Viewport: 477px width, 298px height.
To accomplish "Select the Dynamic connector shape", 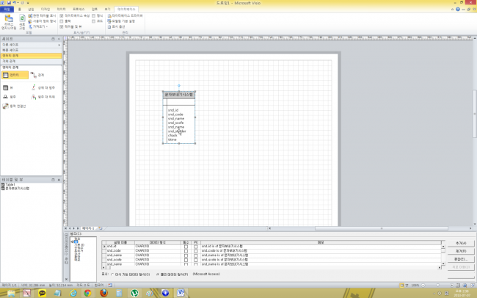I will [x=14, y=106].
